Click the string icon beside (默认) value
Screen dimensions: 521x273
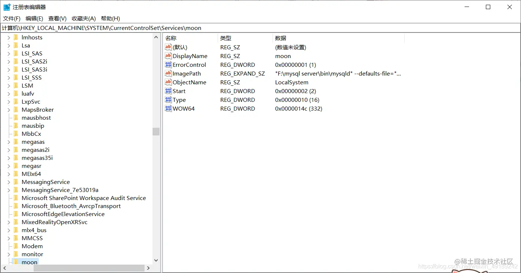pos(168,47)
